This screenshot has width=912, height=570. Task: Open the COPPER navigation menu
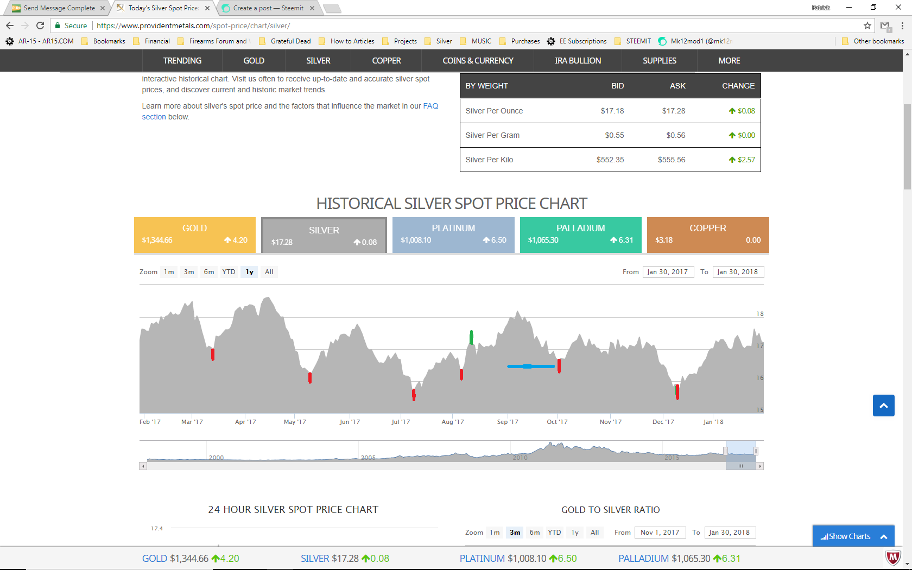[x=387, y=61]
